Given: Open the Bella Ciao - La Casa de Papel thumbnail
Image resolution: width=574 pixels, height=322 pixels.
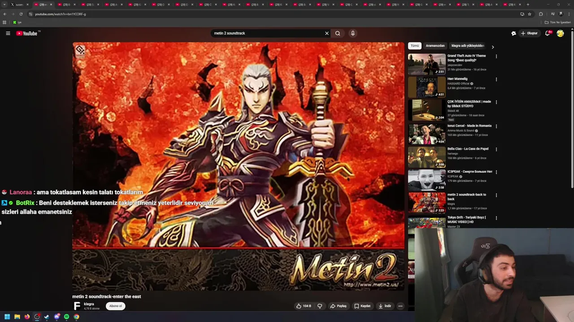Looking at the screenshot, I should tap(427, 157).
